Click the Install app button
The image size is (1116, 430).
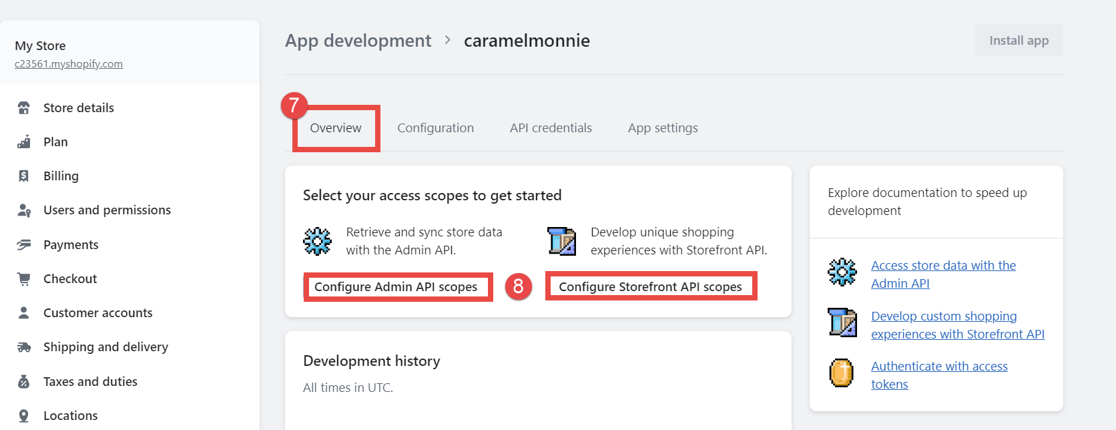1019,40
